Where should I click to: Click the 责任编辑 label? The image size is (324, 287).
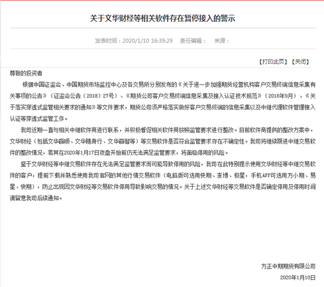(193, 41)
